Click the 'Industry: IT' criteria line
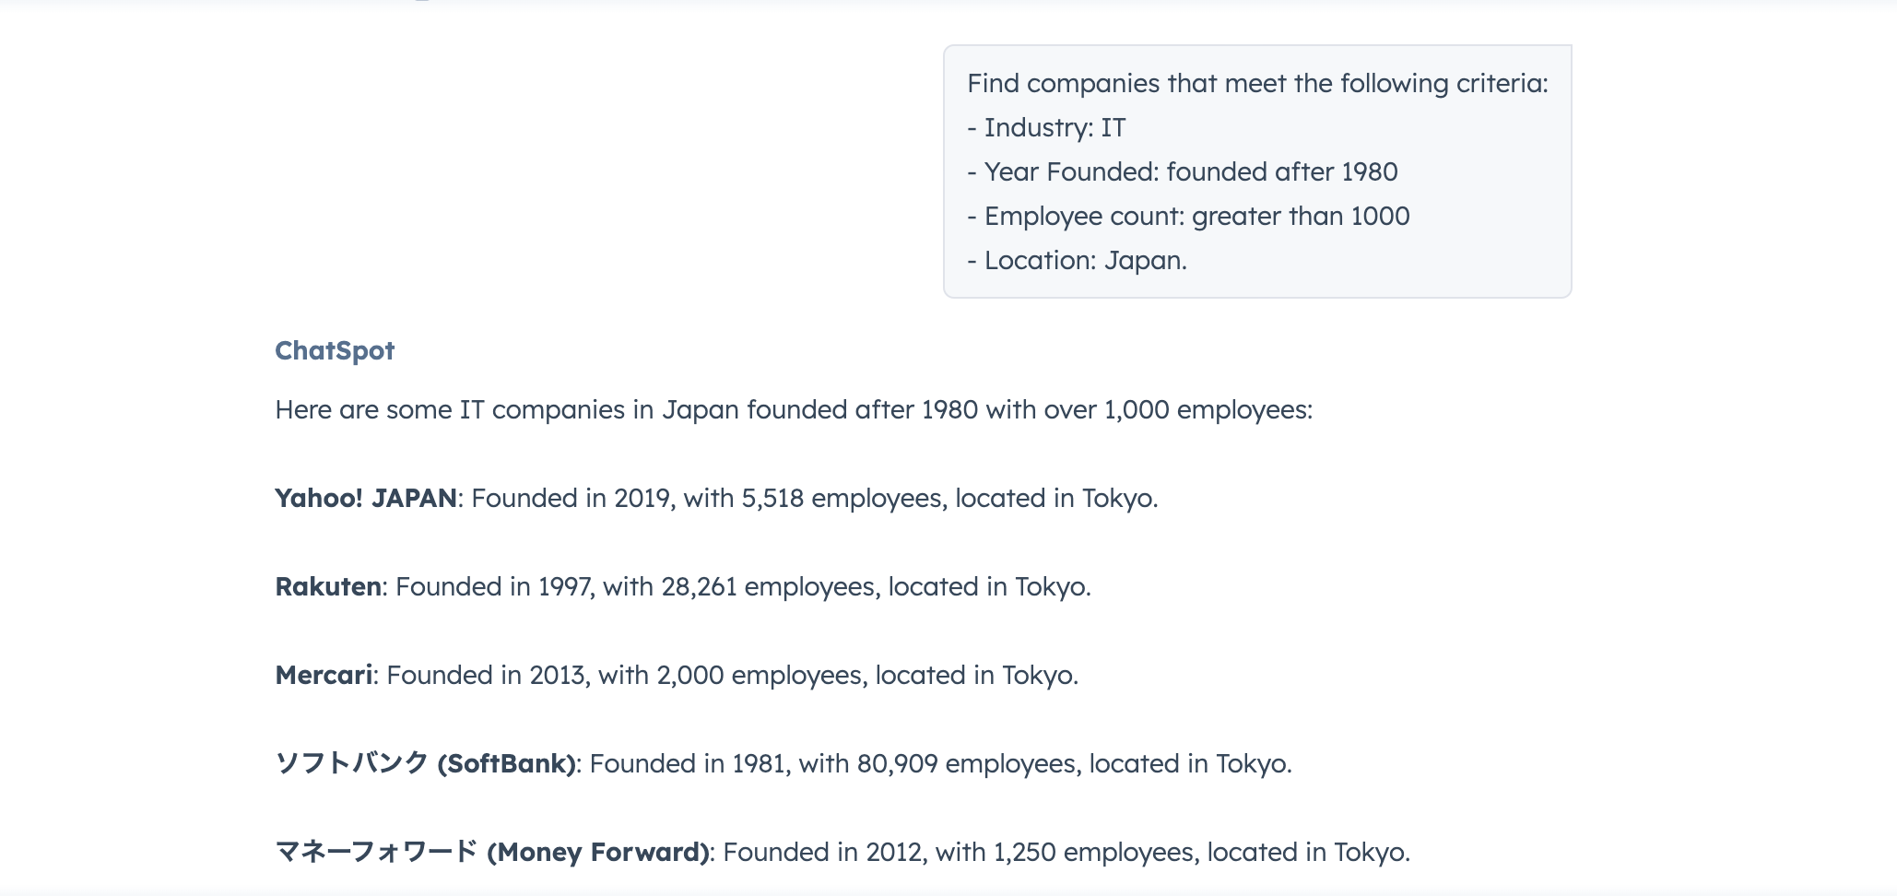Viewport: 1897px width, 896px height. [1046, 127]
